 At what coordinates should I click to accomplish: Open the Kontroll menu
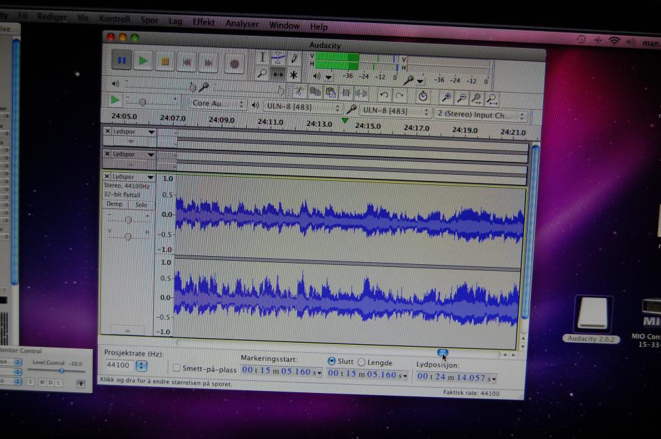(x=115, y=19)
